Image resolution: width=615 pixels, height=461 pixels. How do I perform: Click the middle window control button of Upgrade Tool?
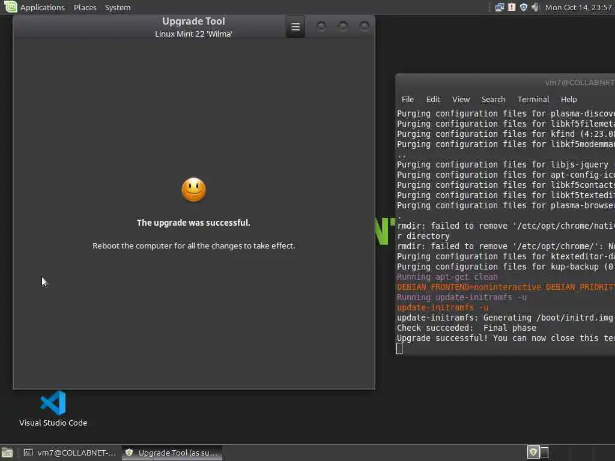point(343,26)
